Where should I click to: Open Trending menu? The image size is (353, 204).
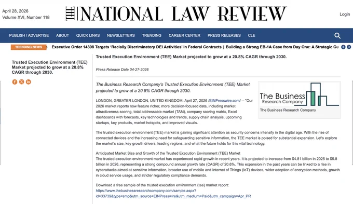pyautogui.click(x=152, y=35)
